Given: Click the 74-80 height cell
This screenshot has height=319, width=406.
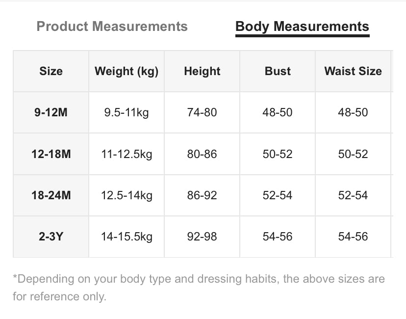Looking at the screenshot, I should [202, 112].
